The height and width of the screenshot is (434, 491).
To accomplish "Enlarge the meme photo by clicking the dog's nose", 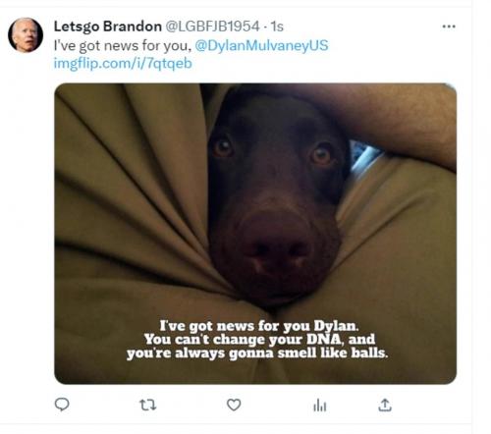I will click(x=277, y=248).
